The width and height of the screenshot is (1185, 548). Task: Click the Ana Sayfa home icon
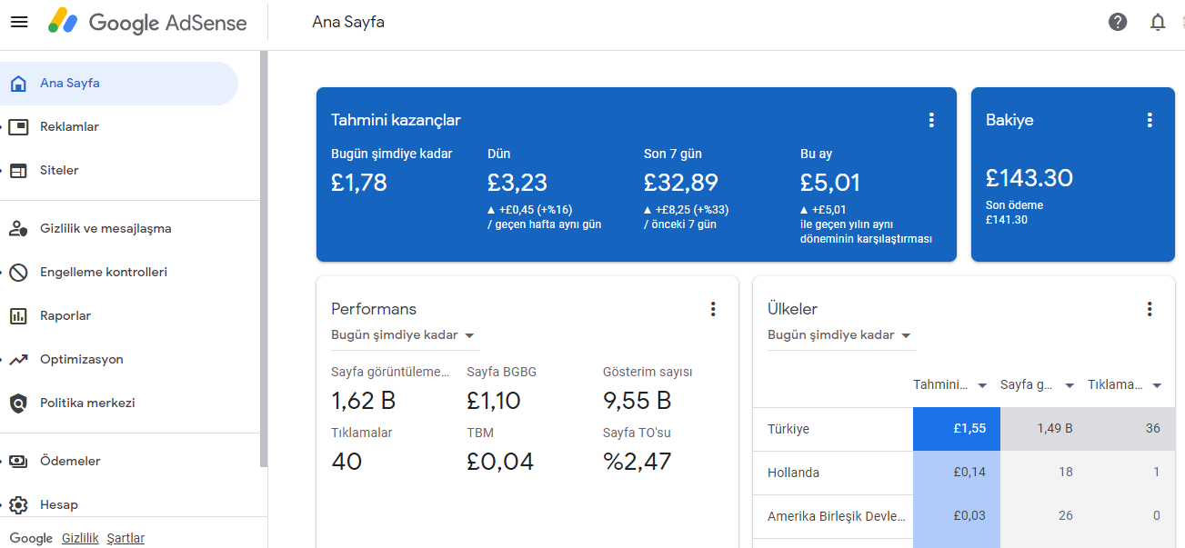tap(18, 84)
